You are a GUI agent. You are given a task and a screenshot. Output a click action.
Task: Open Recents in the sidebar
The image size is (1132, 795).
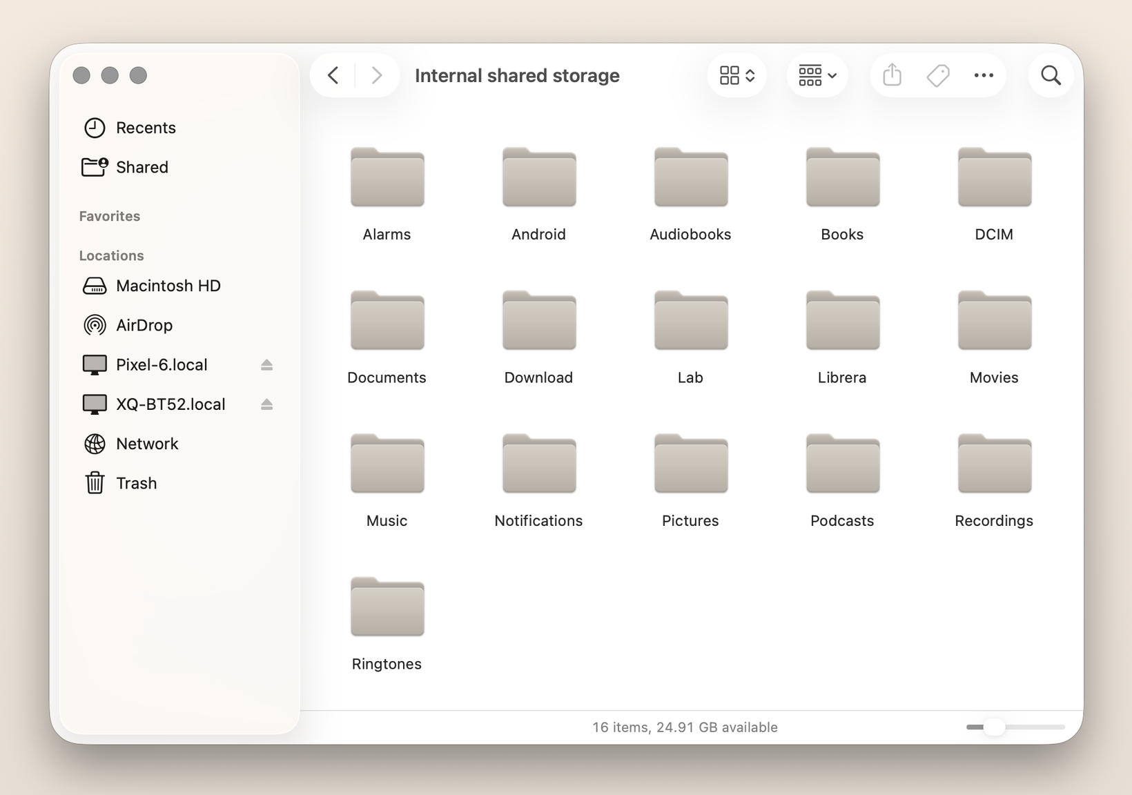pyautogui.click(x=178, y=128)
